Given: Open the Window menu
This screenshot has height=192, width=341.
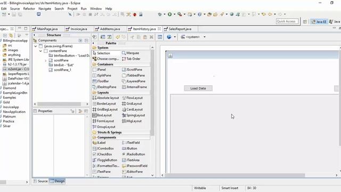Looking at the screenshot, I should pos(96,9).
